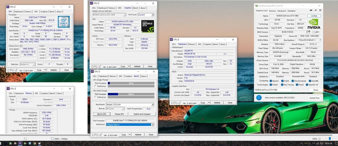The width and height of the screenshot is (338, 146).
Task: Click the Lookup button next to GPU name
Action: coord(314,16)
